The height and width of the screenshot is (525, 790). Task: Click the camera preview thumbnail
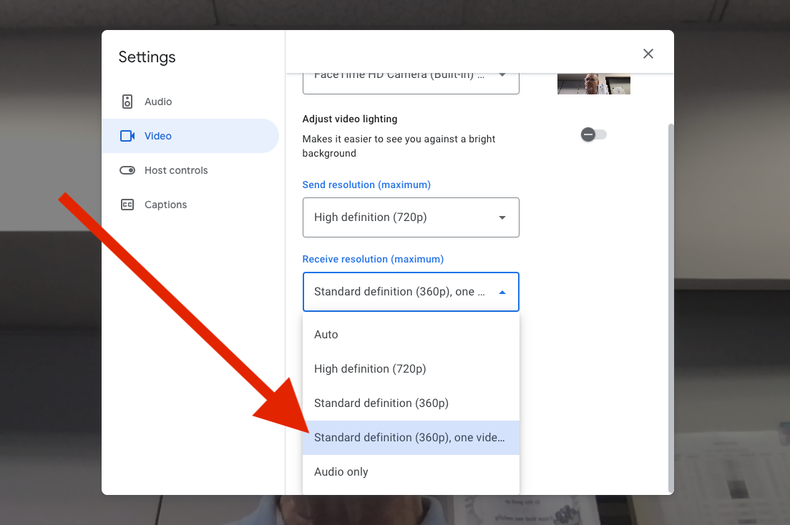pos(593,84)
